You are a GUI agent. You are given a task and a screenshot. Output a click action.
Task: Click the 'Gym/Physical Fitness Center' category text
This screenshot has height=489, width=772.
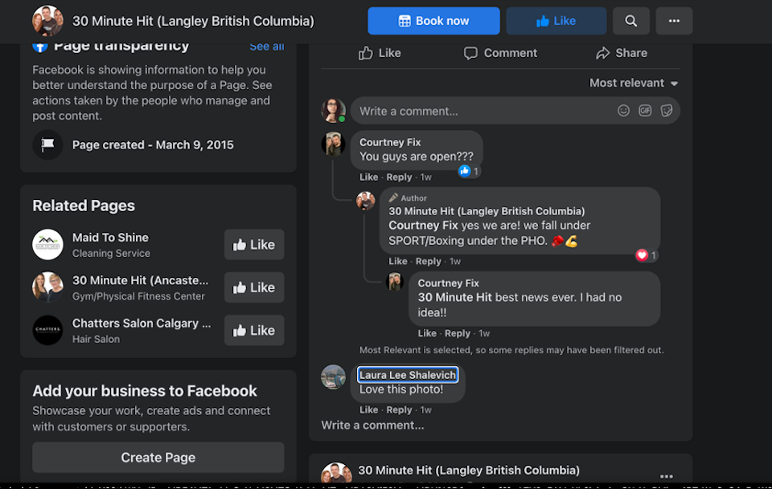click(x=138, y=296)
